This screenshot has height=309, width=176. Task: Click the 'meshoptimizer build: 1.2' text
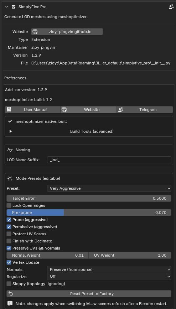tap(29, 100)
